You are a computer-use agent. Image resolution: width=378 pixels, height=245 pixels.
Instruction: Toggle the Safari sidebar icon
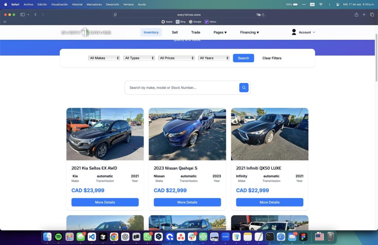[23, 15]
